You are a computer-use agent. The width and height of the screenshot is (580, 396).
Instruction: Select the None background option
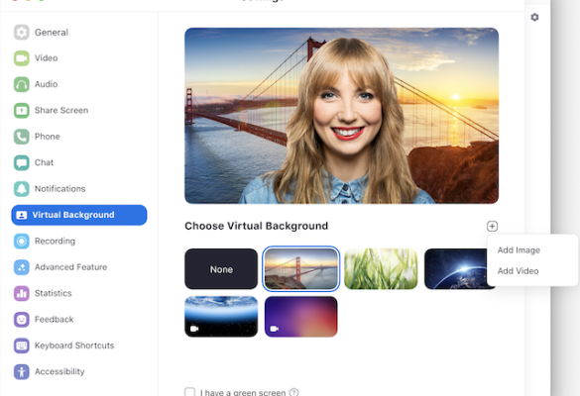pyautogui.click(x=221, y=269)
